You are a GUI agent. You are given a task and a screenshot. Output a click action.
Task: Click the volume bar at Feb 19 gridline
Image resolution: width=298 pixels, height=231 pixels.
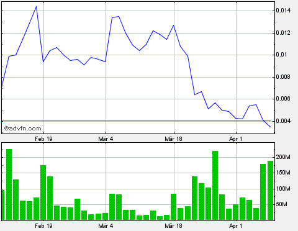pos(43,192)
